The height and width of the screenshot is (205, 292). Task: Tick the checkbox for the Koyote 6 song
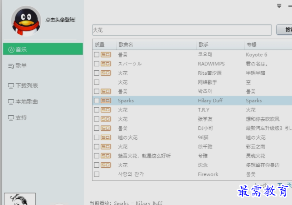click(96, 55)
